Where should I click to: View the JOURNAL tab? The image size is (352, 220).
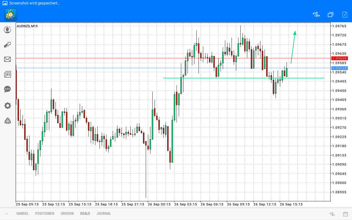(104, 213)
